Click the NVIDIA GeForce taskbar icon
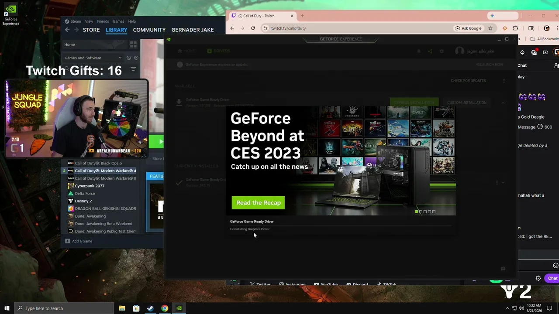 [179, 308]
